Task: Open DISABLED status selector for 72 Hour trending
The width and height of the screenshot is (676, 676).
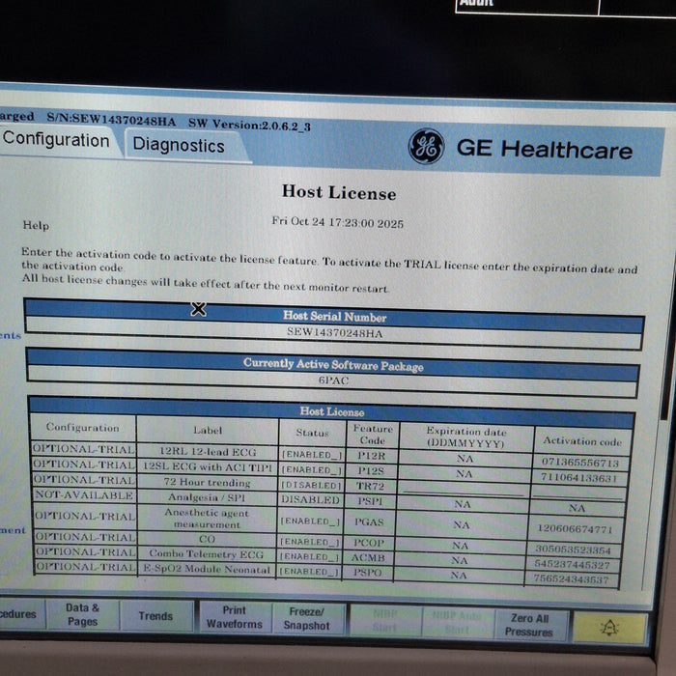Action: tap(311, 485)
